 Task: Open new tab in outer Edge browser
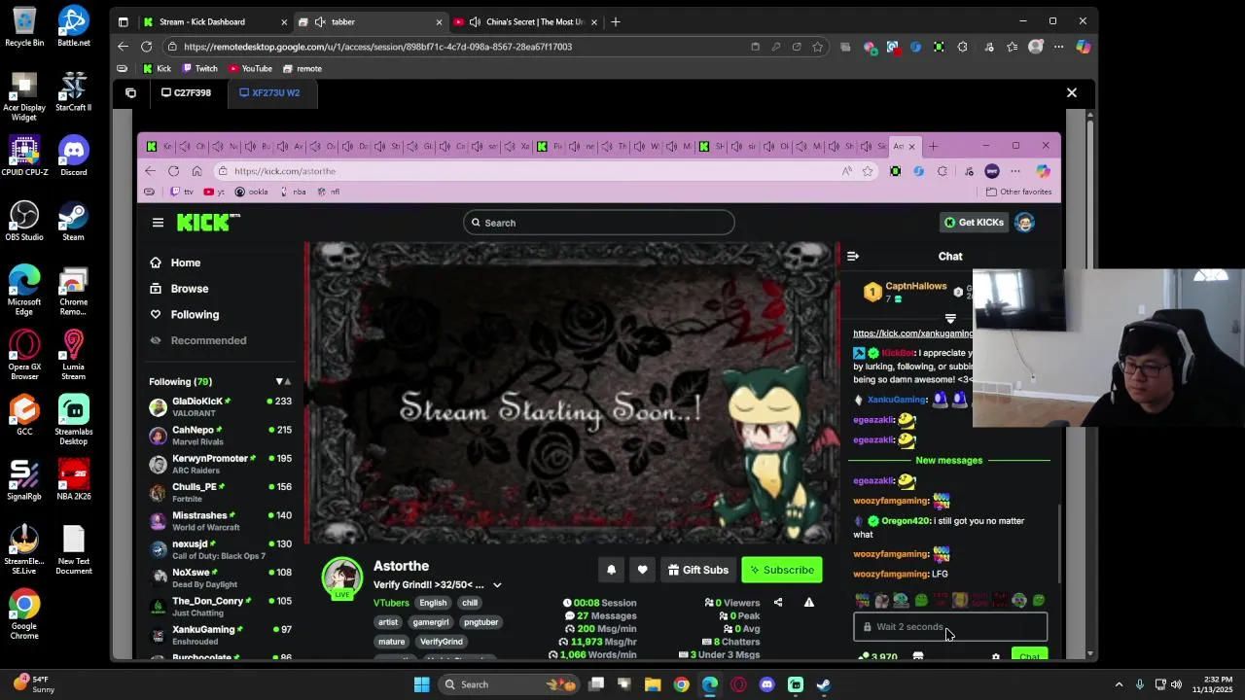coord(616,21)
